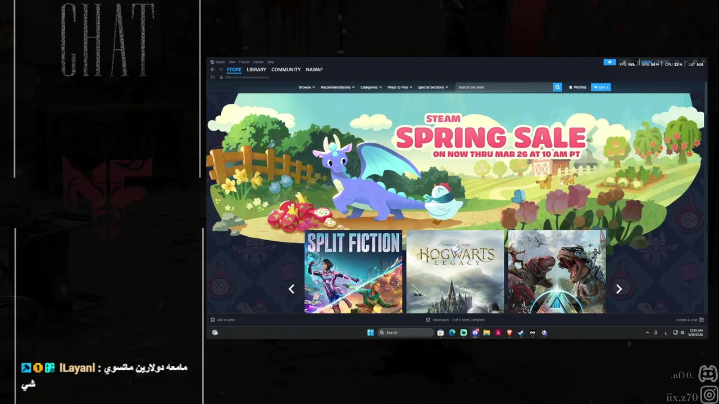Open the Downloads status at bottom
719x404 pixels.
pyautogui.click(x=455, y=320)
